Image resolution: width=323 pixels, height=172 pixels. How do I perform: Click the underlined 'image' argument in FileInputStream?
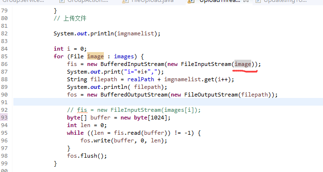[243, 64]
